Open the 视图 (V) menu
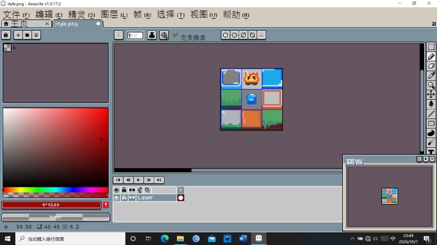The image size is (437, 245). tap(203, 15)
